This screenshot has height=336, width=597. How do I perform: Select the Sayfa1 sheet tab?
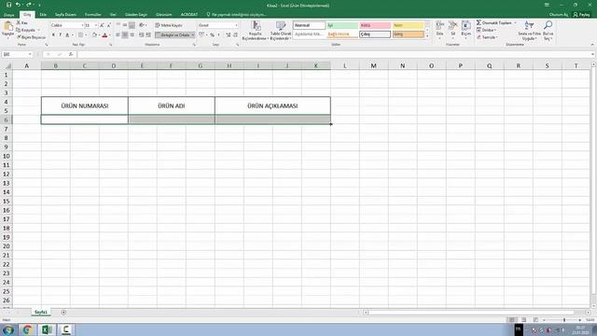click(41, 312)
